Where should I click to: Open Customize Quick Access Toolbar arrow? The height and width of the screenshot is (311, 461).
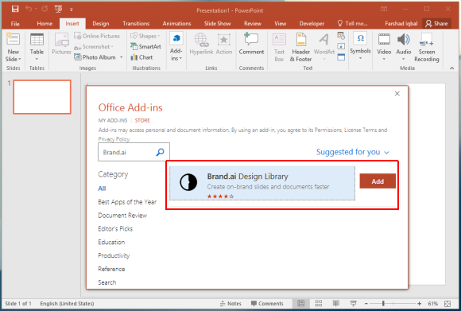click(72, 10)
